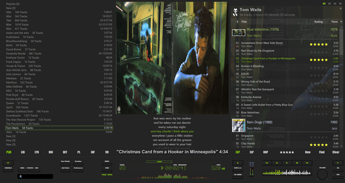Select the NGP tab

click(x=266, y=152)
